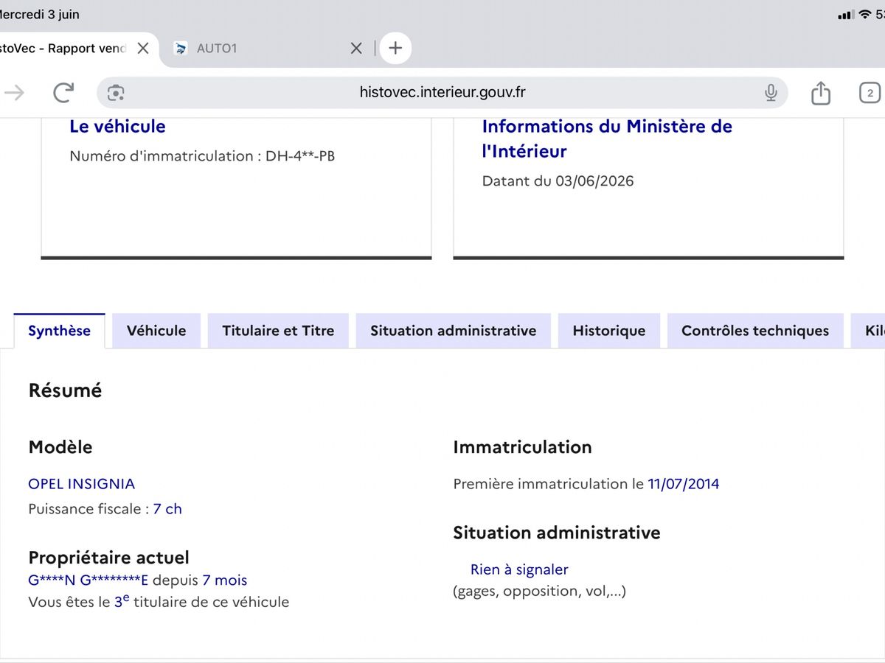The height and width of the screenshot is (663, 885).
Task: Open the Véhicule tab
Action: click(x=156, y=331)
